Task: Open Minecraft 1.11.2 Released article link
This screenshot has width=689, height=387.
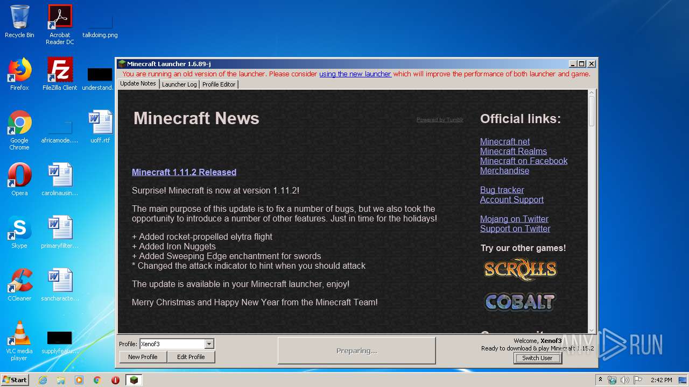Action: pyautogui.click(x=184, y=172)
